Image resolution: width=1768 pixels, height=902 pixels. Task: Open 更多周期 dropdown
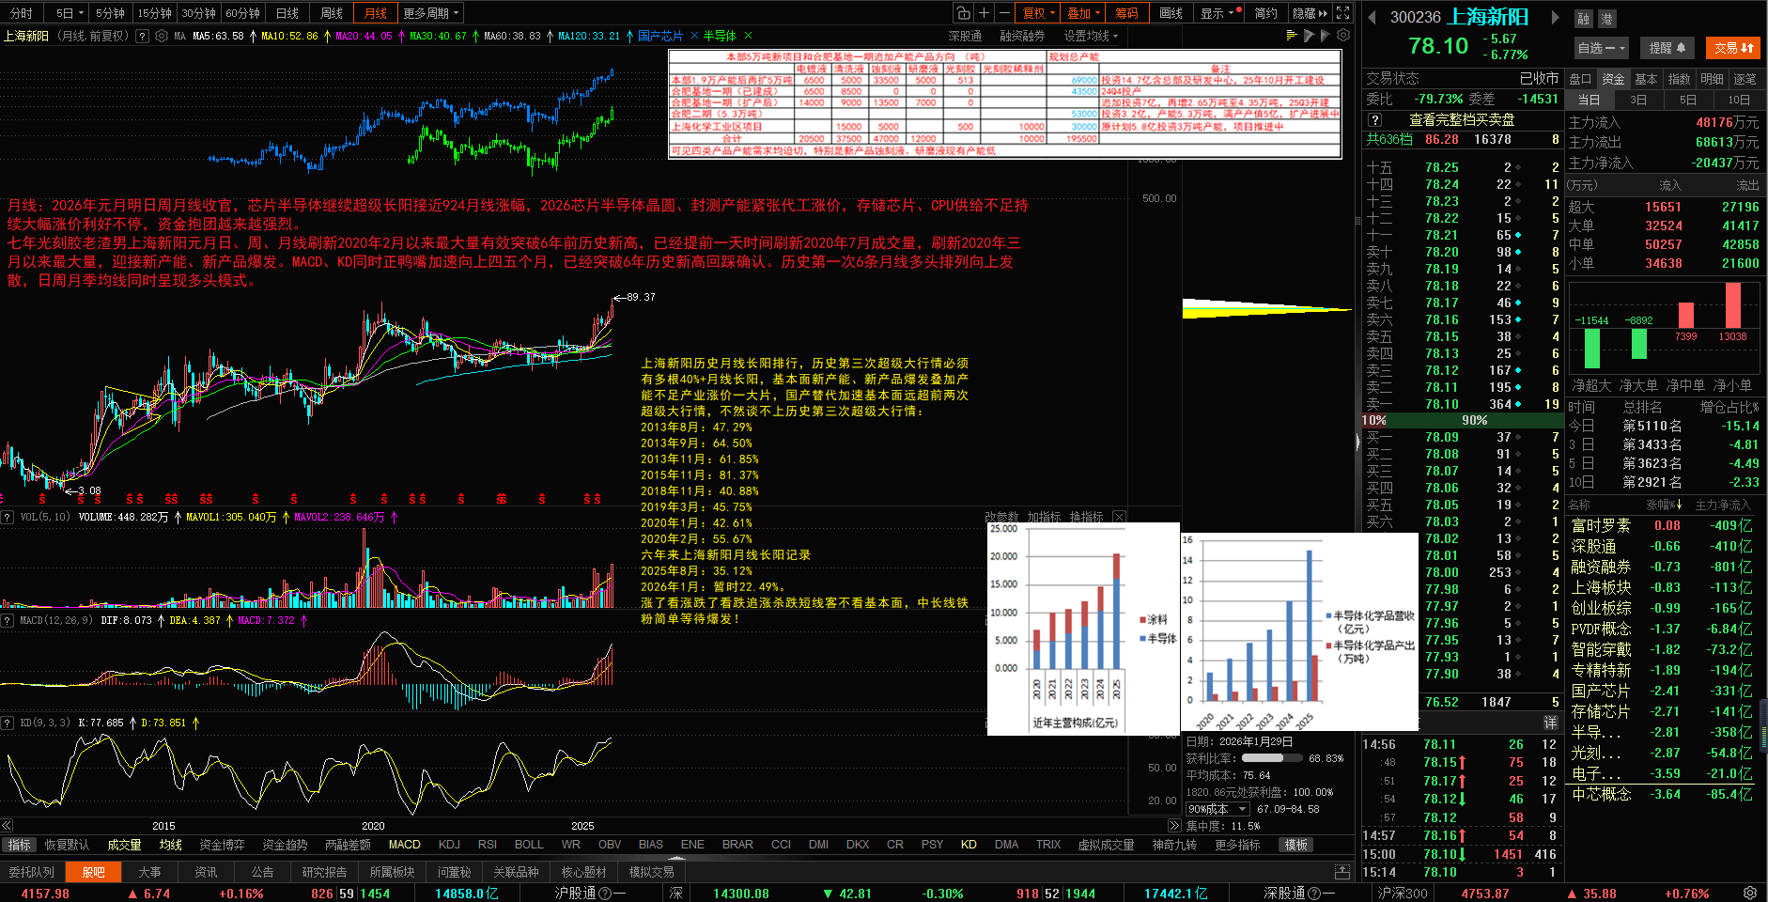click(x=431, y=13)
